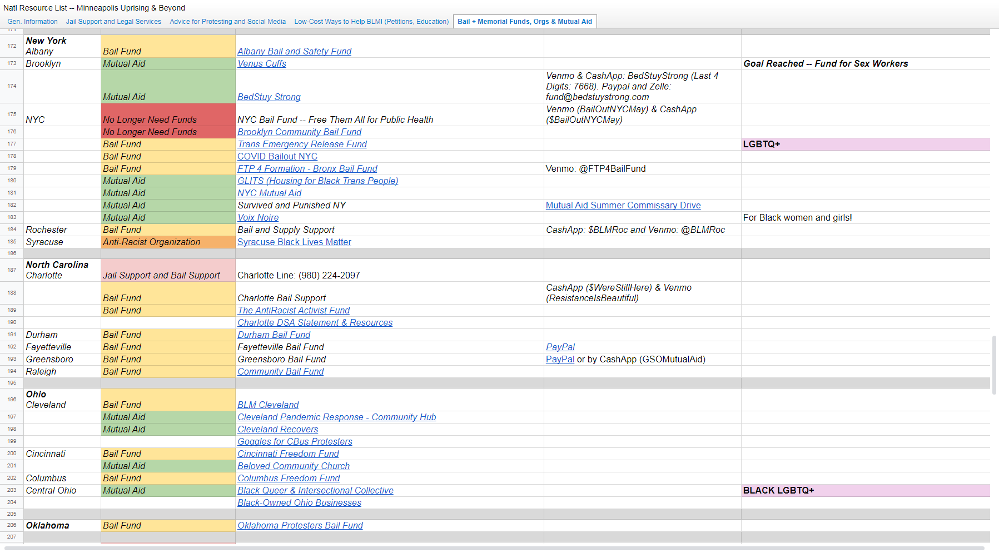Select the 'Fayetteville Bail Fund' cell
999x553 pixels.
(390, 347)
